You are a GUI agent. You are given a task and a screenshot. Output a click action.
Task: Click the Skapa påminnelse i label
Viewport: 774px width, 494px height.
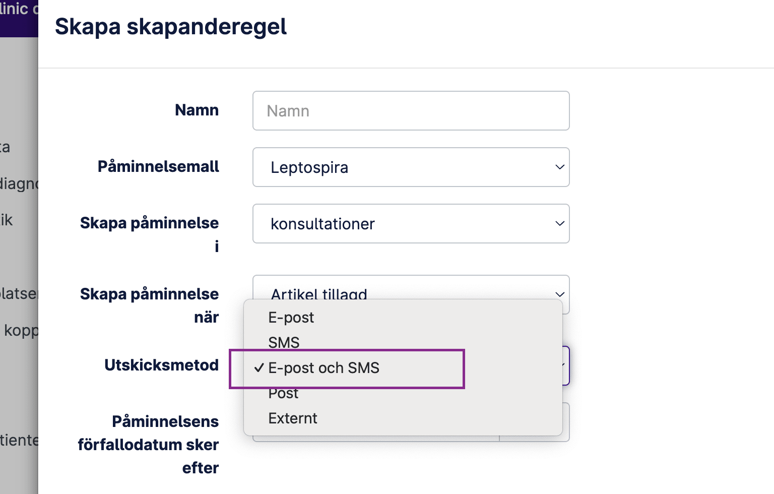tap(150, 234)
